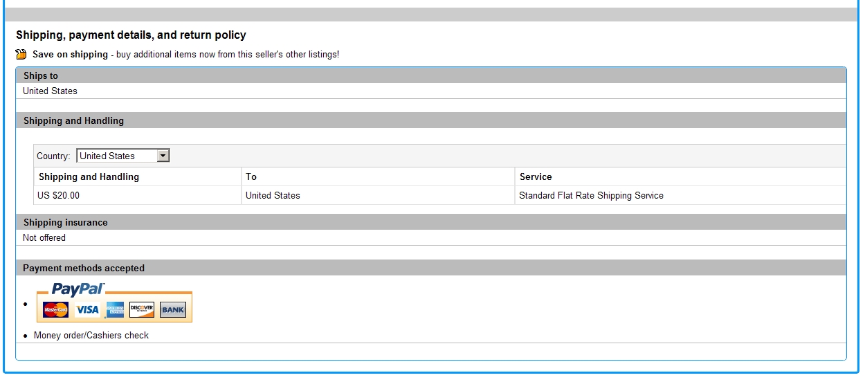Click the Save on shipping box icon
Image resolution: width=865 pixels, height=382 pixels.
click(x=21, y=55)
